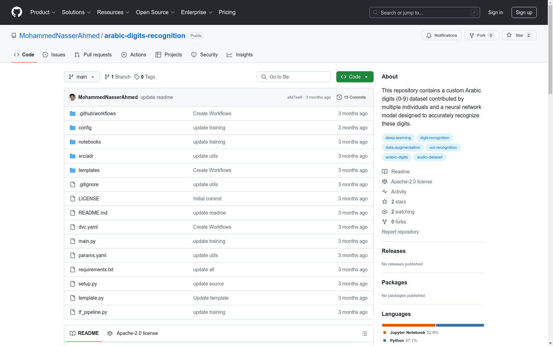
Task: Click the bell icon in Notifications
Action: (x=429, y=35)
